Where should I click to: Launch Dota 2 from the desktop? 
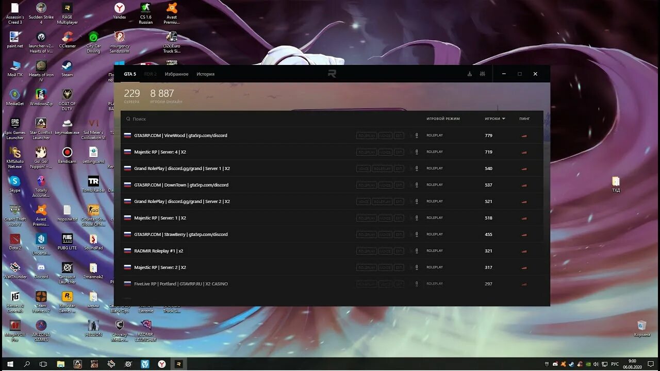coord(15,241)
